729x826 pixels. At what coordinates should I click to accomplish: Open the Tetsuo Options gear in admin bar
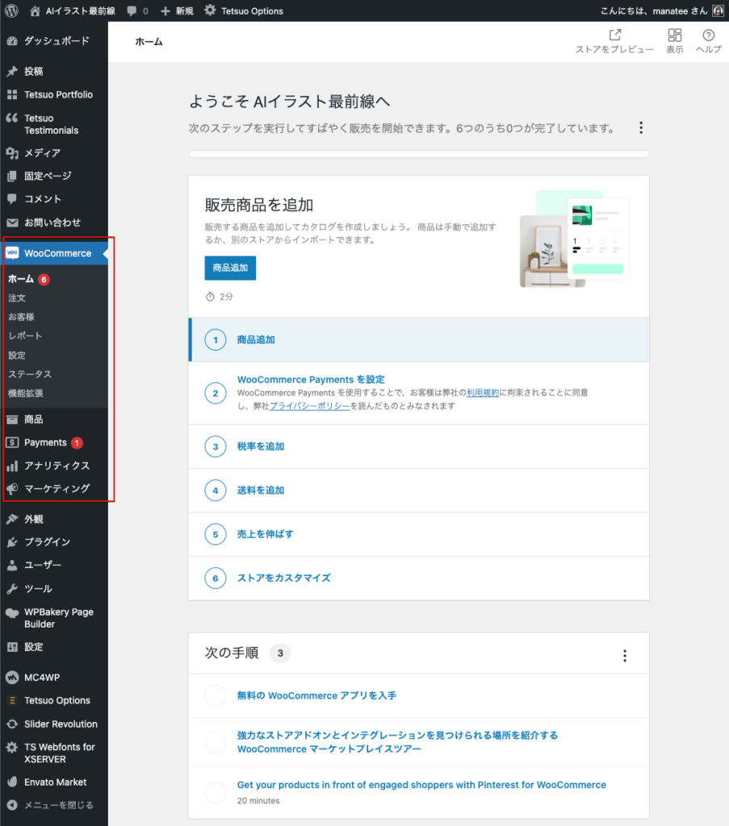(210, 11)
